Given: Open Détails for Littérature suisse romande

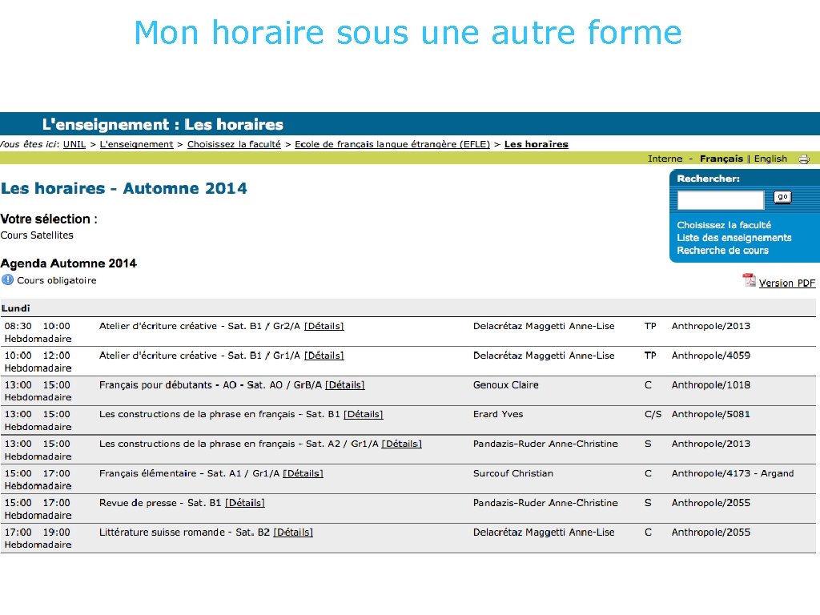Looking at the screenshot, I should pos(293,533).
